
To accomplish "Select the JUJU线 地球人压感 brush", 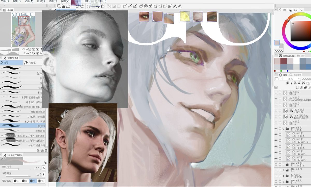I will click(x=23, y=121).
